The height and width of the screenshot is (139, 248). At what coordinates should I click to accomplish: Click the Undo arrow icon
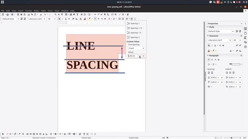pyautogui.click(x=45, y=14)
